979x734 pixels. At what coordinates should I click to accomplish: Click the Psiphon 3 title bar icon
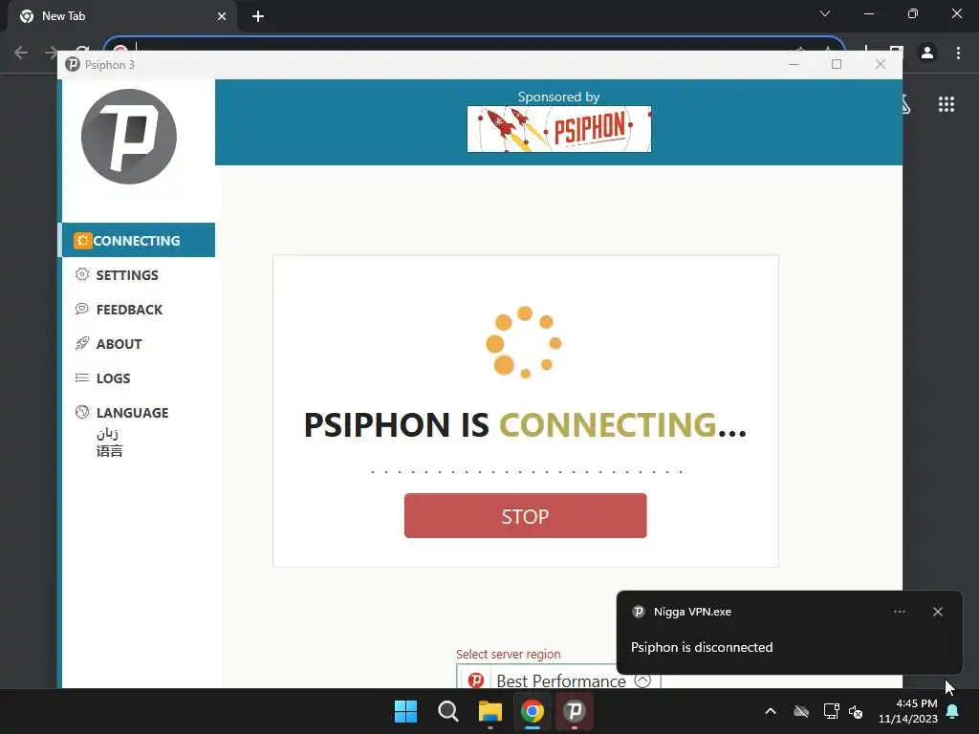point(73,64)
